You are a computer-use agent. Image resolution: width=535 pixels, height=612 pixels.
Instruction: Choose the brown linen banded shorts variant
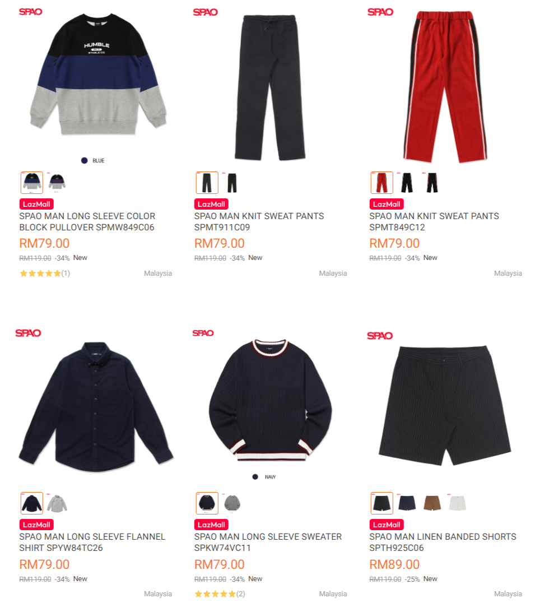(432, 503)
